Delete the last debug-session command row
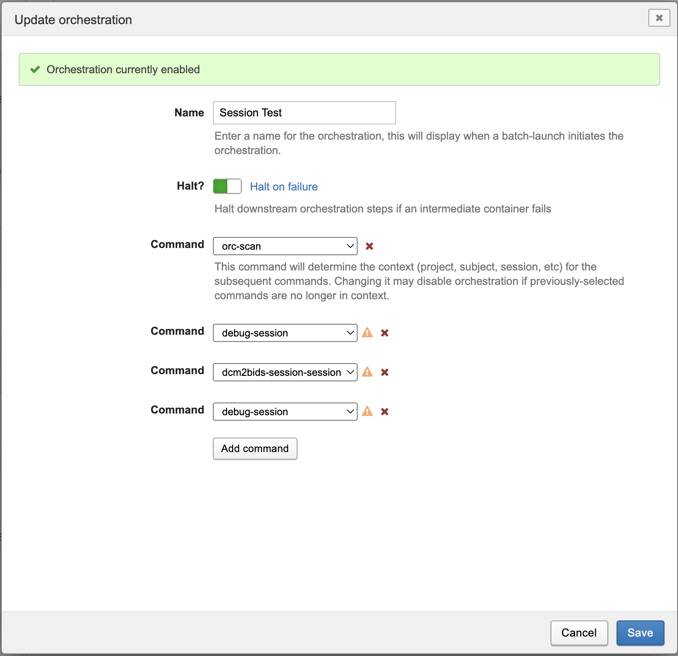Image resolution: width=678 pixels, height=656 pixels. 384,412
